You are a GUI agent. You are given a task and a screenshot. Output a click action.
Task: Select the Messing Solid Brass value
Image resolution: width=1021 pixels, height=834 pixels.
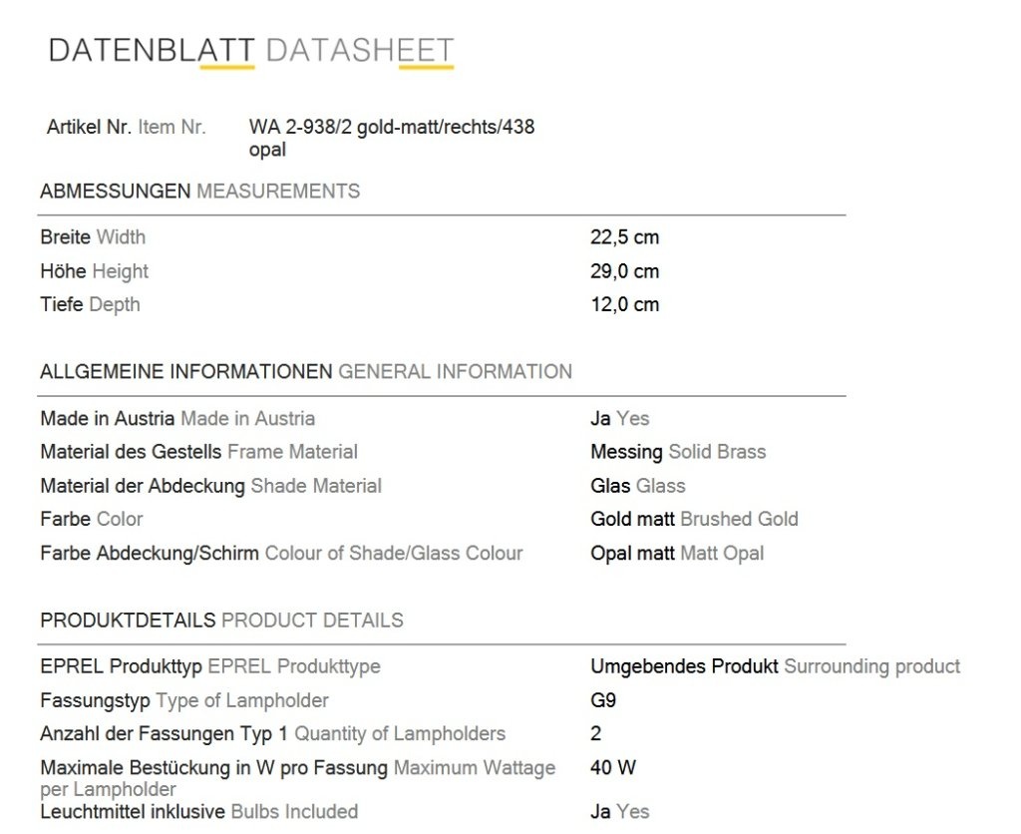[678, 452]
